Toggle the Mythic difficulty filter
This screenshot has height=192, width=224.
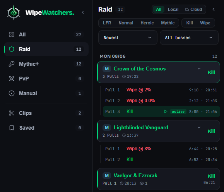coord(168,23)
